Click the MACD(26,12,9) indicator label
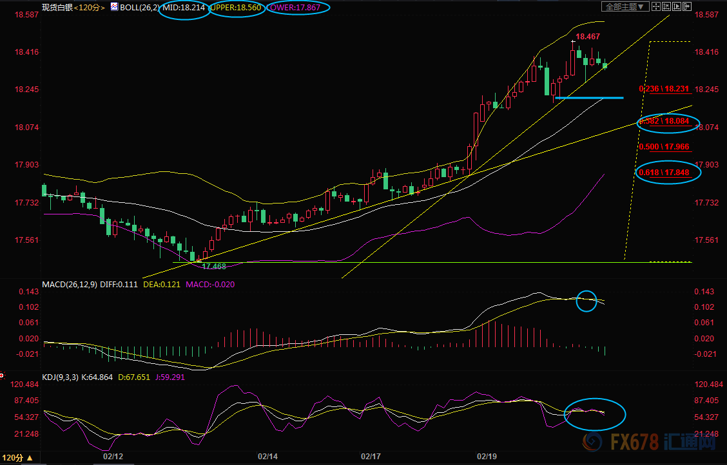The width and height of the screenshot is (727, 465). pos(70,284)
